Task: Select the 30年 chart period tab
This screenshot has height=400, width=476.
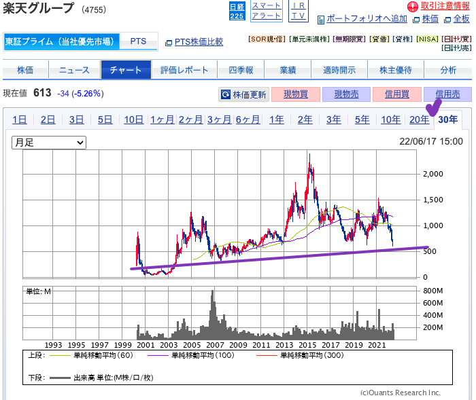Action: coord(447,120)
